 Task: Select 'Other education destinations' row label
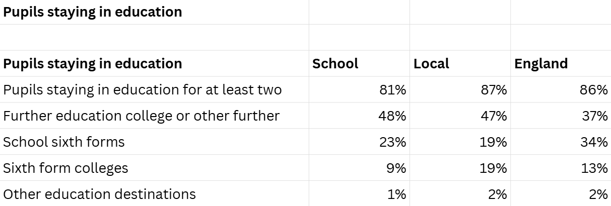tap(99, 194)
